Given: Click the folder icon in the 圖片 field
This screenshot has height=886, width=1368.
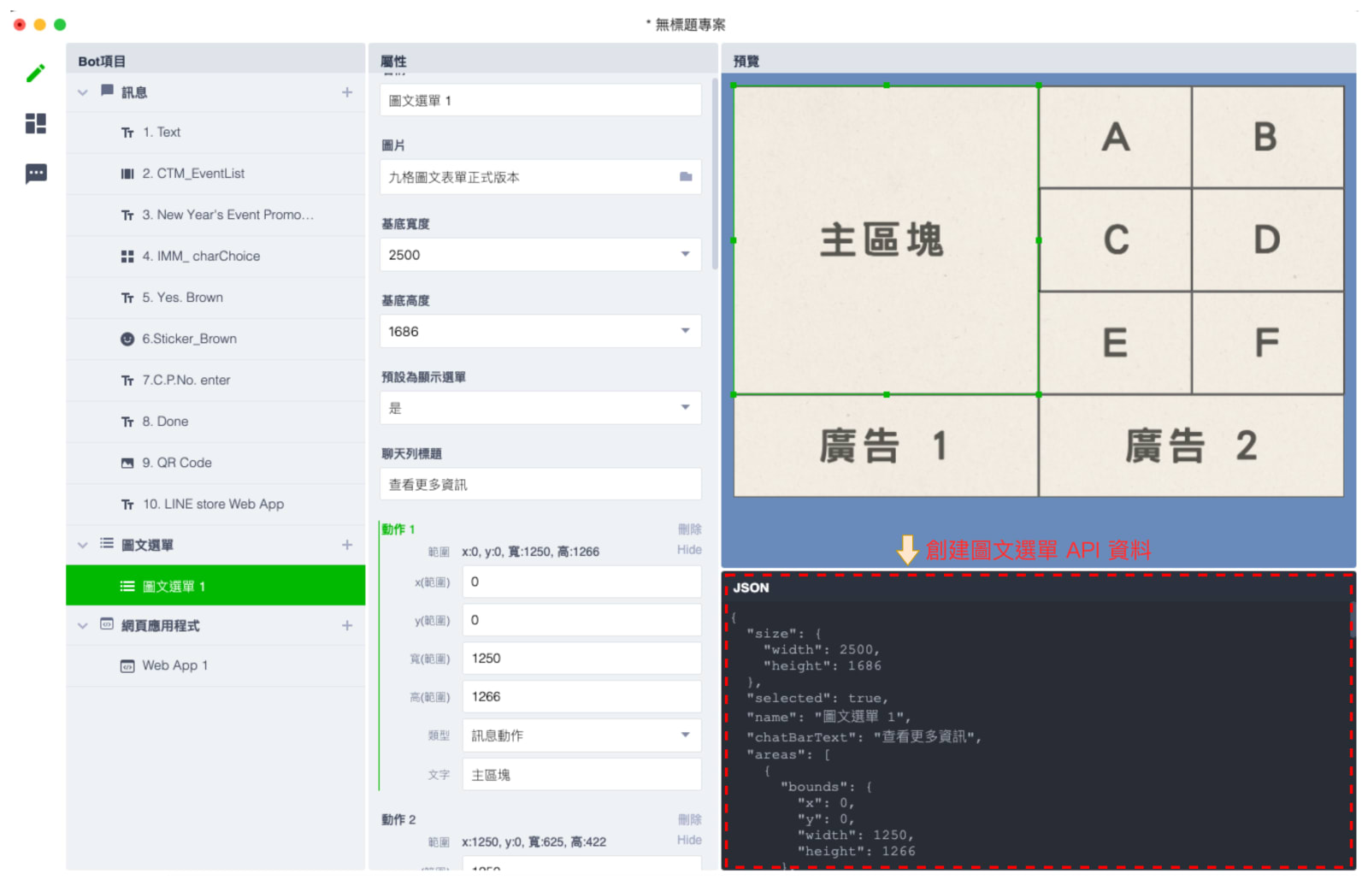Looking at the screenshot, I should coord(686,177).
